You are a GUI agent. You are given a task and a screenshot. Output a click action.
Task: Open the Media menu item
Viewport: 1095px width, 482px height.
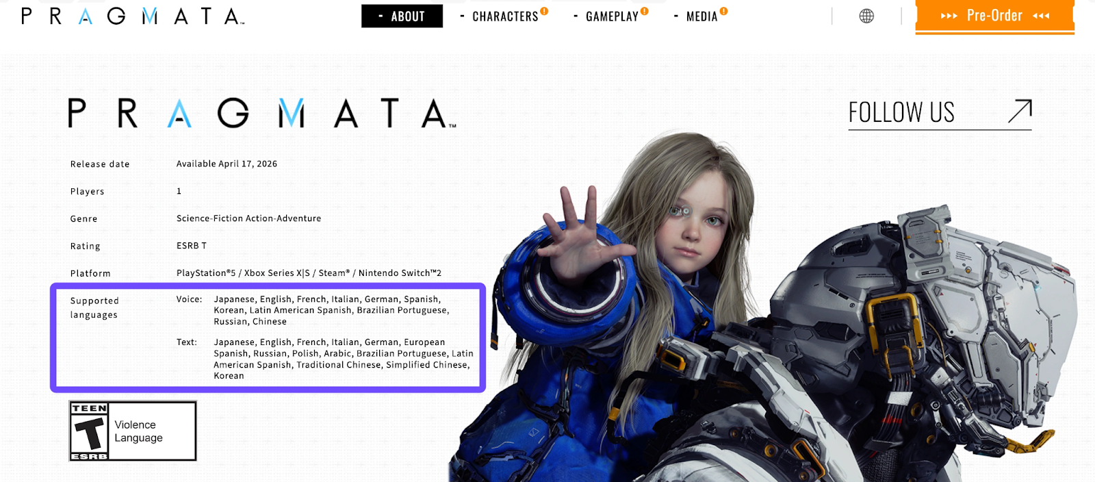point(701,17)
